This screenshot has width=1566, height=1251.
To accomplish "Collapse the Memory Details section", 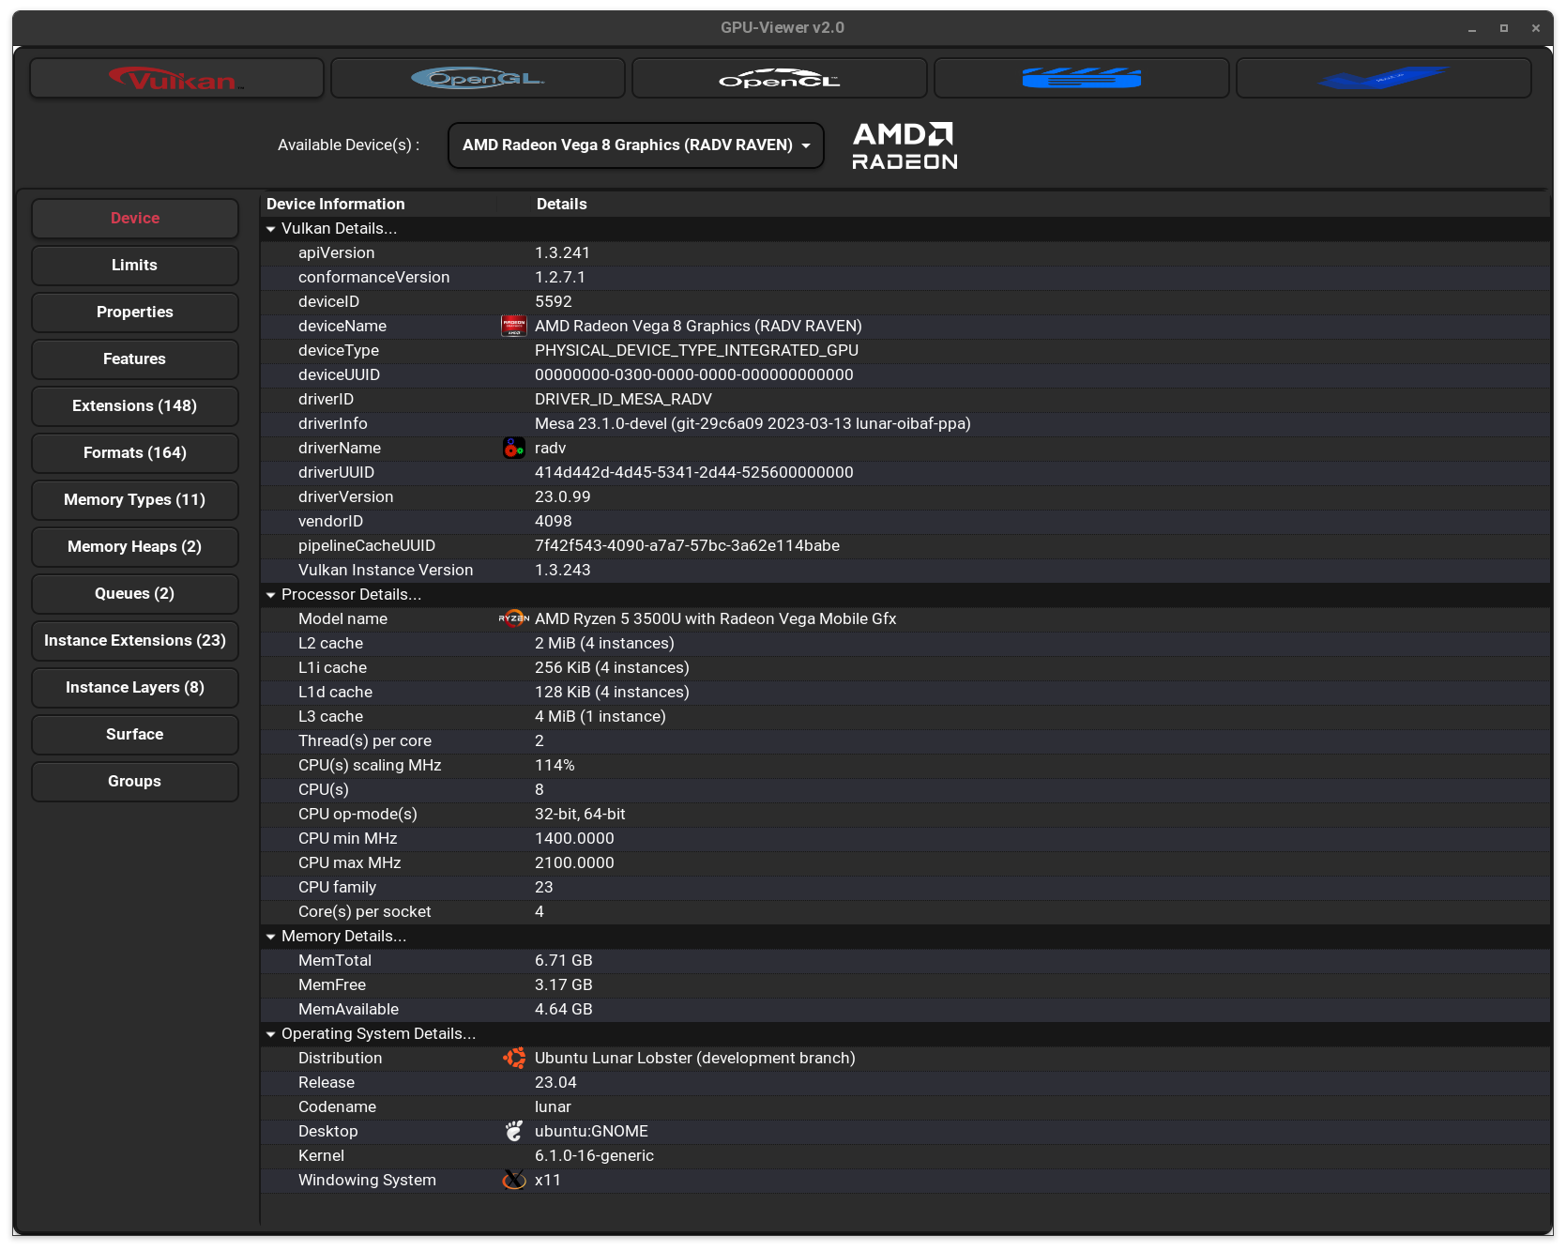I will 271,937.
